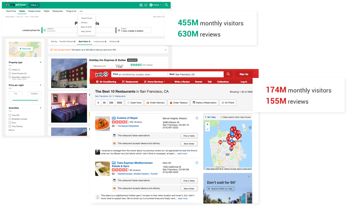The height and width of the screenshot is (207, 348).
Task: Click info icon next to Traveller Ranked
Action: pos(75,41)
